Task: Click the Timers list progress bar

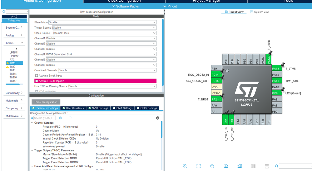Action: (x=14, y=84)
